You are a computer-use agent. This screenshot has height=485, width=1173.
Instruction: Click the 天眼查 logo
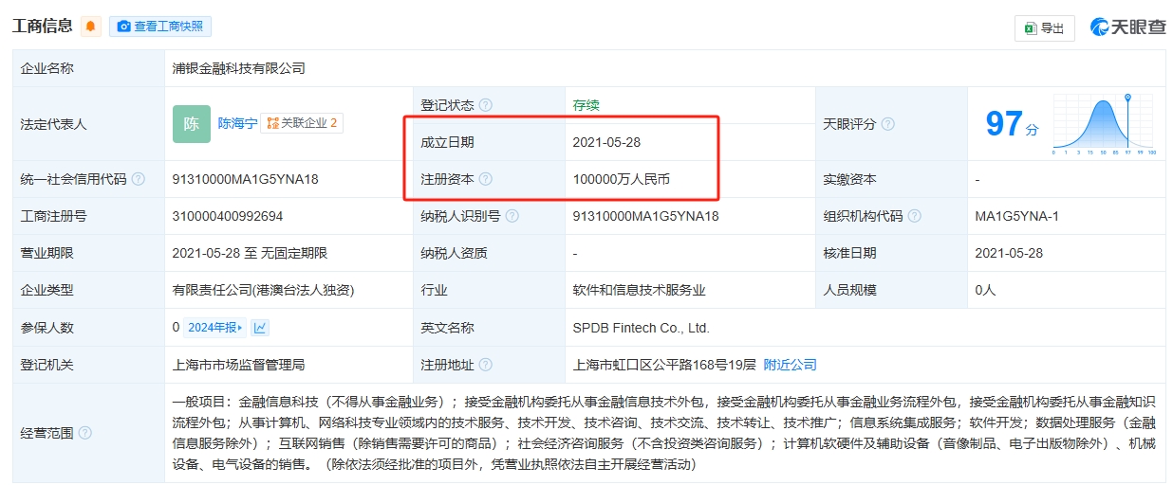[x=1128, y=27]
